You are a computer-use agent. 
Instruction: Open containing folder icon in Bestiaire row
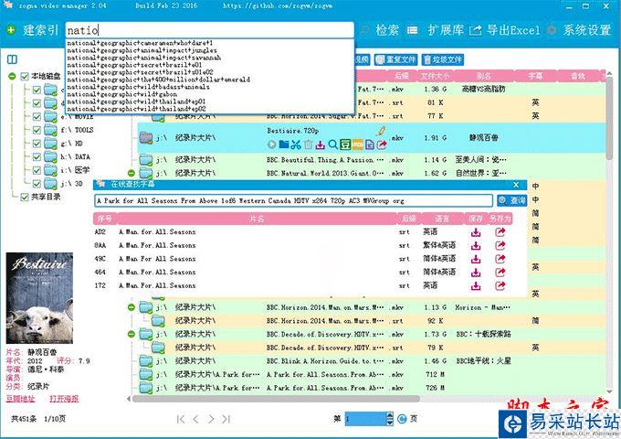(x=284, y=145)
